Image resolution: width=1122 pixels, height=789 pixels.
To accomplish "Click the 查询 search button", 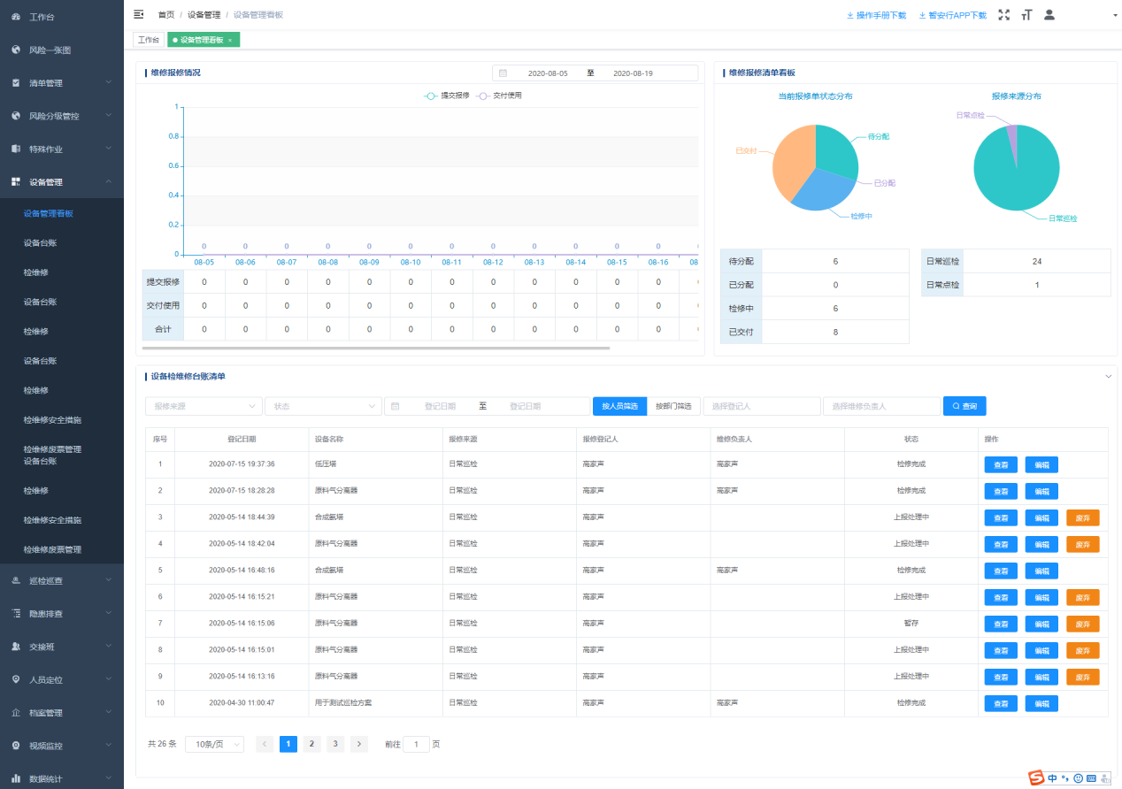I will [x=964, y=406].
